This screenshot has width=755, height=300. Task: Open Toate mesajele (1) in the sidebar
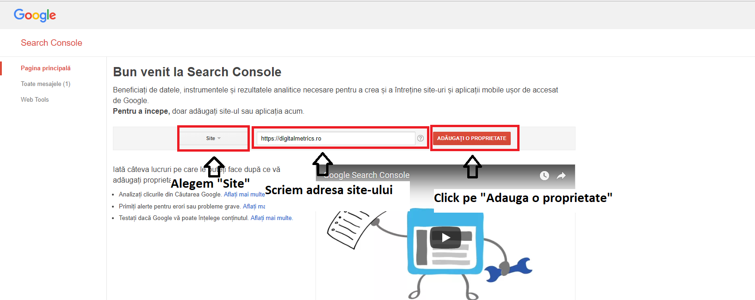(45, 84)
